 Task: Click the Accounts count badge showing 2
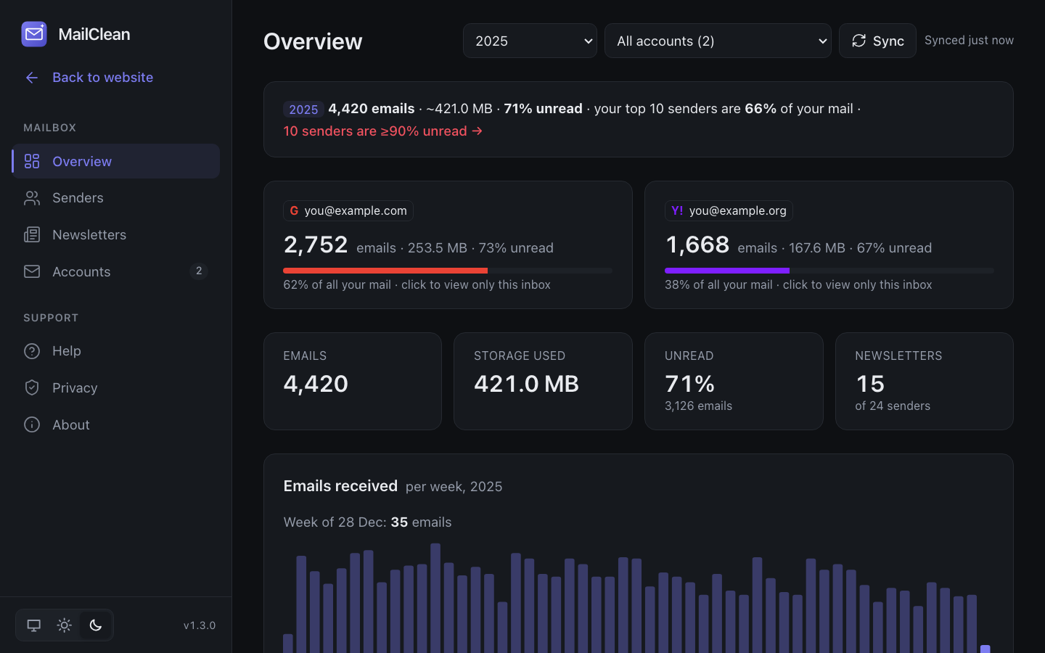(199, 271)
